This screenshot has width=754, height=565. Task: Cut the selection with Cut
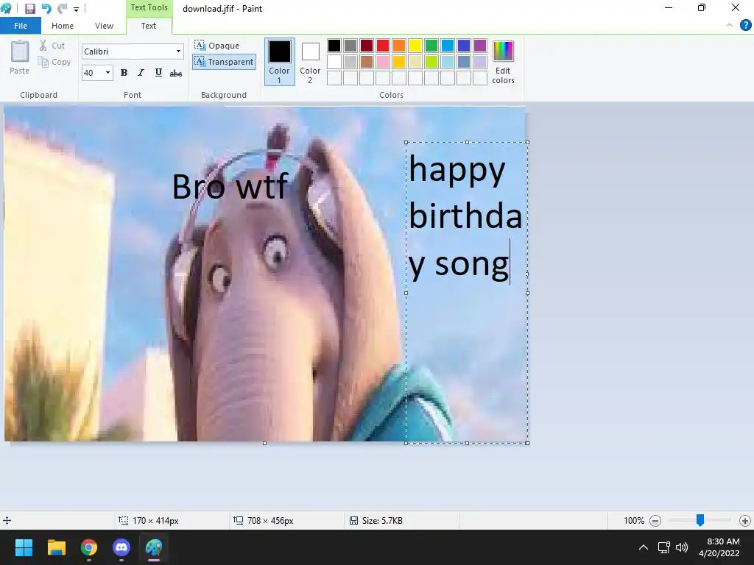[52, 46]
